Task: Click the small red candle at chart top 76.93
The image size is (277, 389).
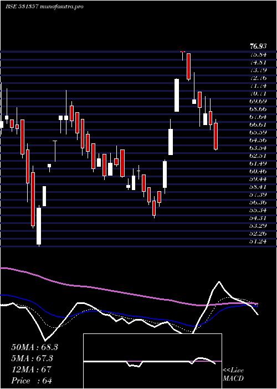Action: [183, 52]
